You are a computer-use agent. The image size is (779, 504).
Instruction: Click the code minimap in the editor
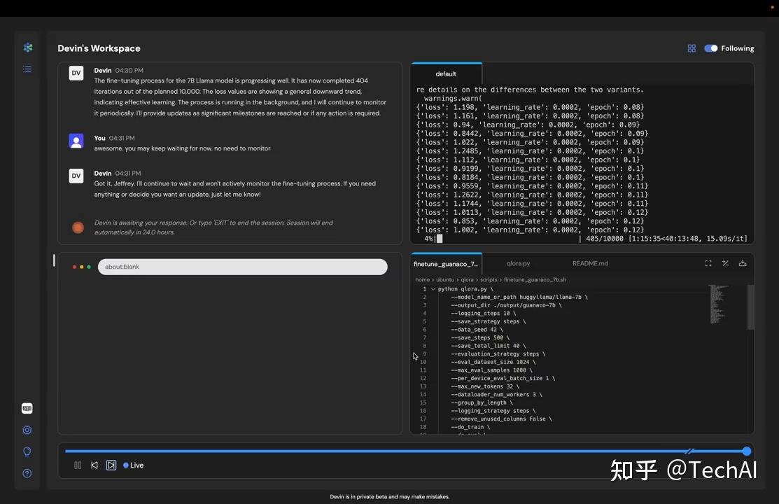718,304
